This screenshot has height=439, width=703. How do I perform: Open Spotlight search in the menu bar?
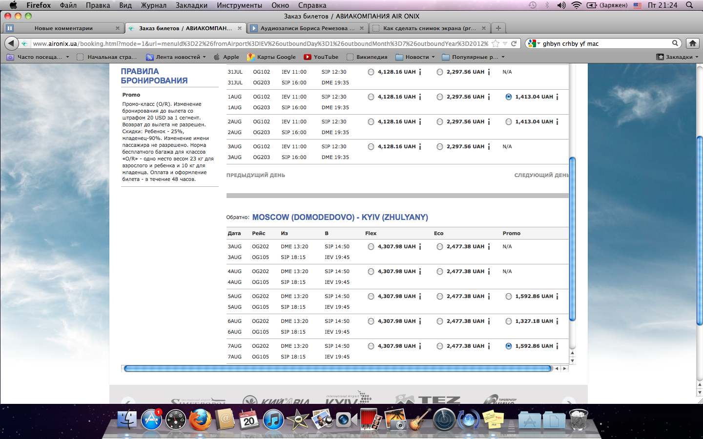point(689,5)
